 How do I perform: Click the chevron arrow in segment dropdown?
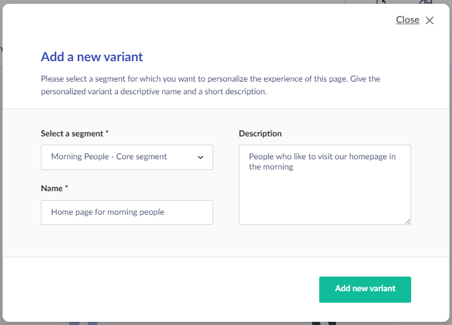click(x=200, y=157)
